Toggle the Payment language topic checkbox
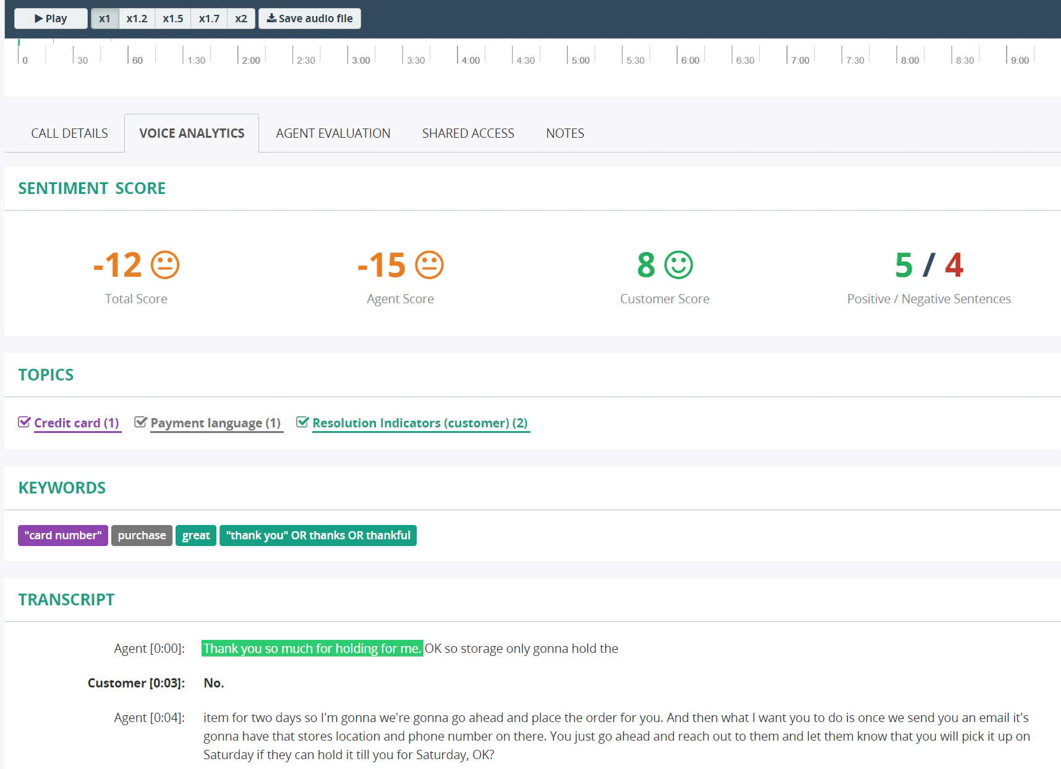 tap(140, 422)
